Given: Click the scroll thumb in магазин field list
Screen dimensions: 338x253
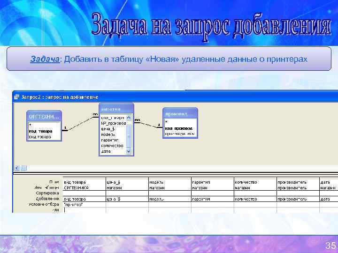Looking at the screenshot, I should 129,136.
